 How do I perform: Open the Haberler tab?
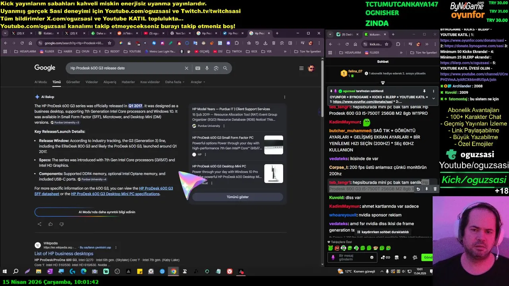[128, 82]
